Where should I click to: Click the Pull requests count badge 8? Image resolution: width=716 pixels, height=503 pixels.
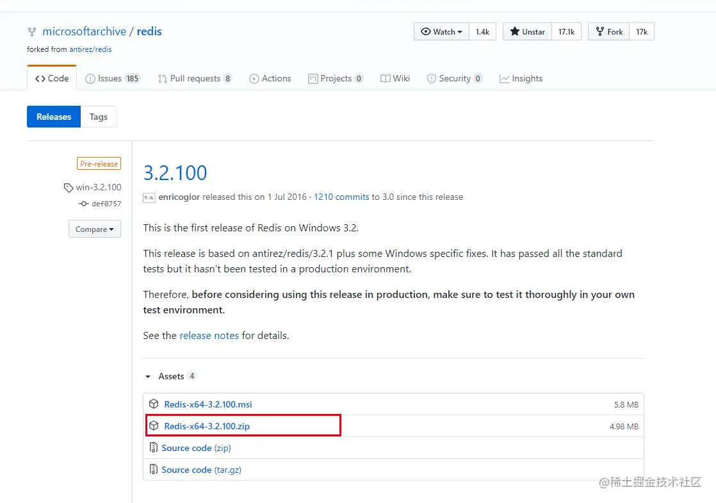[x=227, y=79]
